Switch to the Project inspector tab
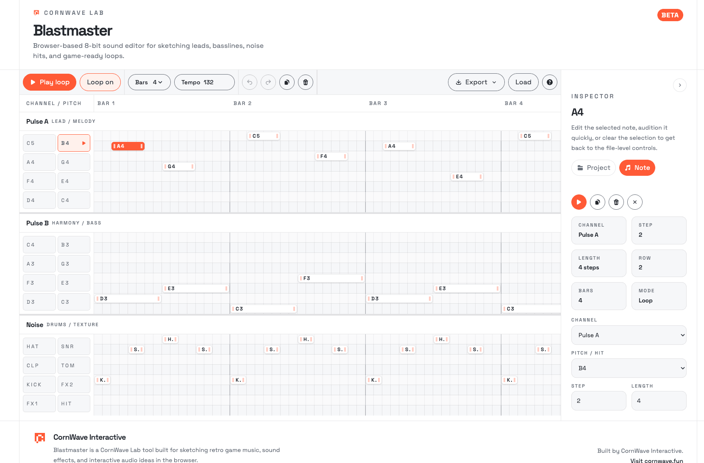Image resolution: width=704 pixels, height=463 pixels. point(594,168)
